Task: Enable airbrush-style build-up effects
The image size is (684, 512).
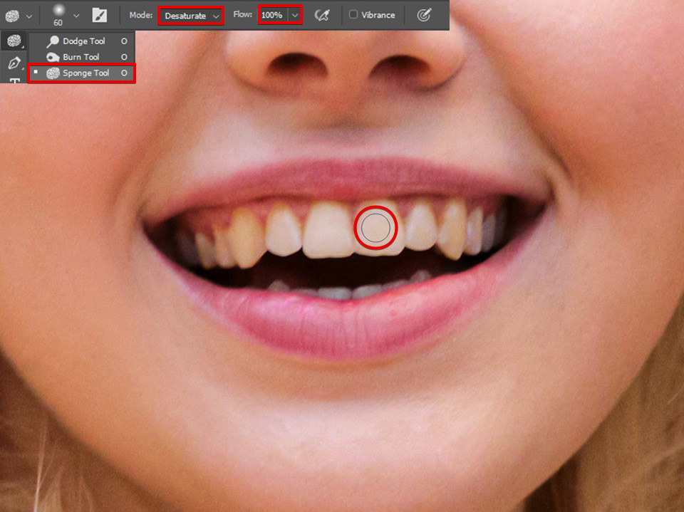Action: click(322, 15)
